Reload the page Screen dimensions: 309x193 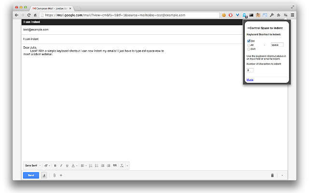pyautogui.click(x=29, y=15)
